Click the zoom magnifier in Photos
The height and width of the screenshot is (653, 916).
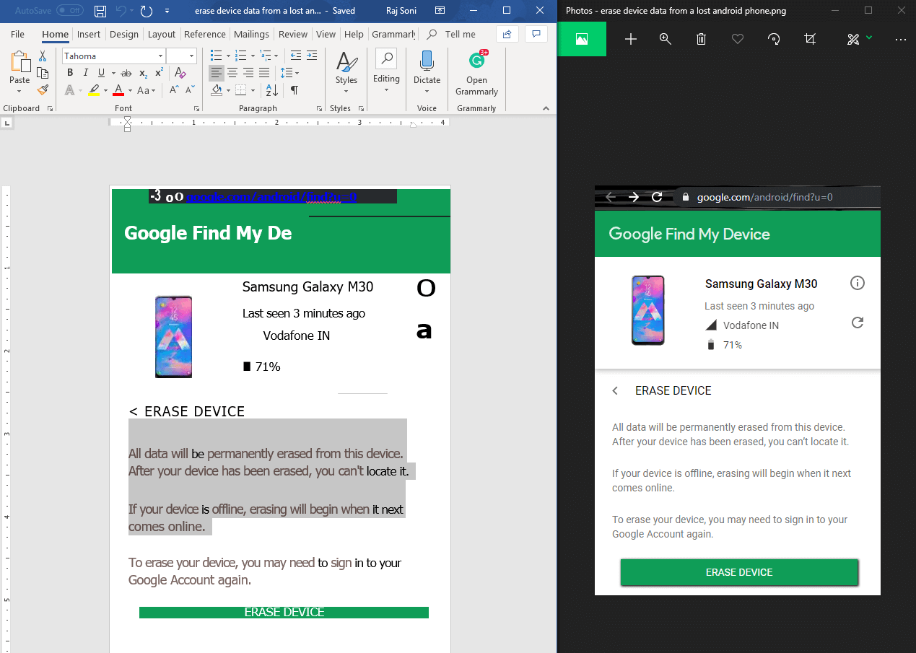pos(666,39)
